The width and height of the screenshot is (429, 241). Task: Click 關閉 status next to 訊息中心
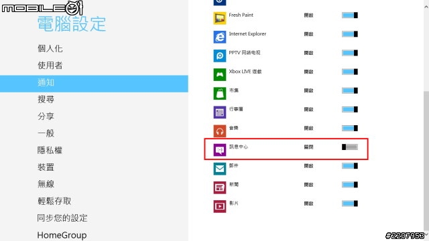(308, 147)
